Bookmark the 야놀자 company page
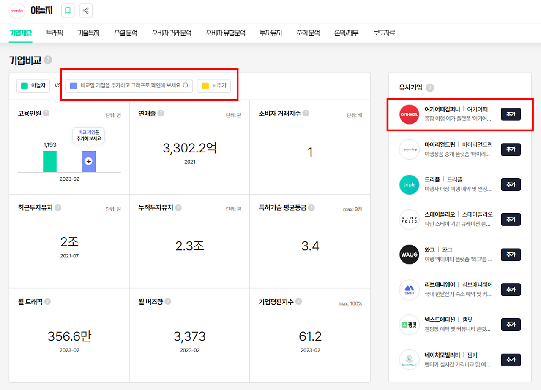The height and width of the screenshot is (390, 541). tap(68, 11)
